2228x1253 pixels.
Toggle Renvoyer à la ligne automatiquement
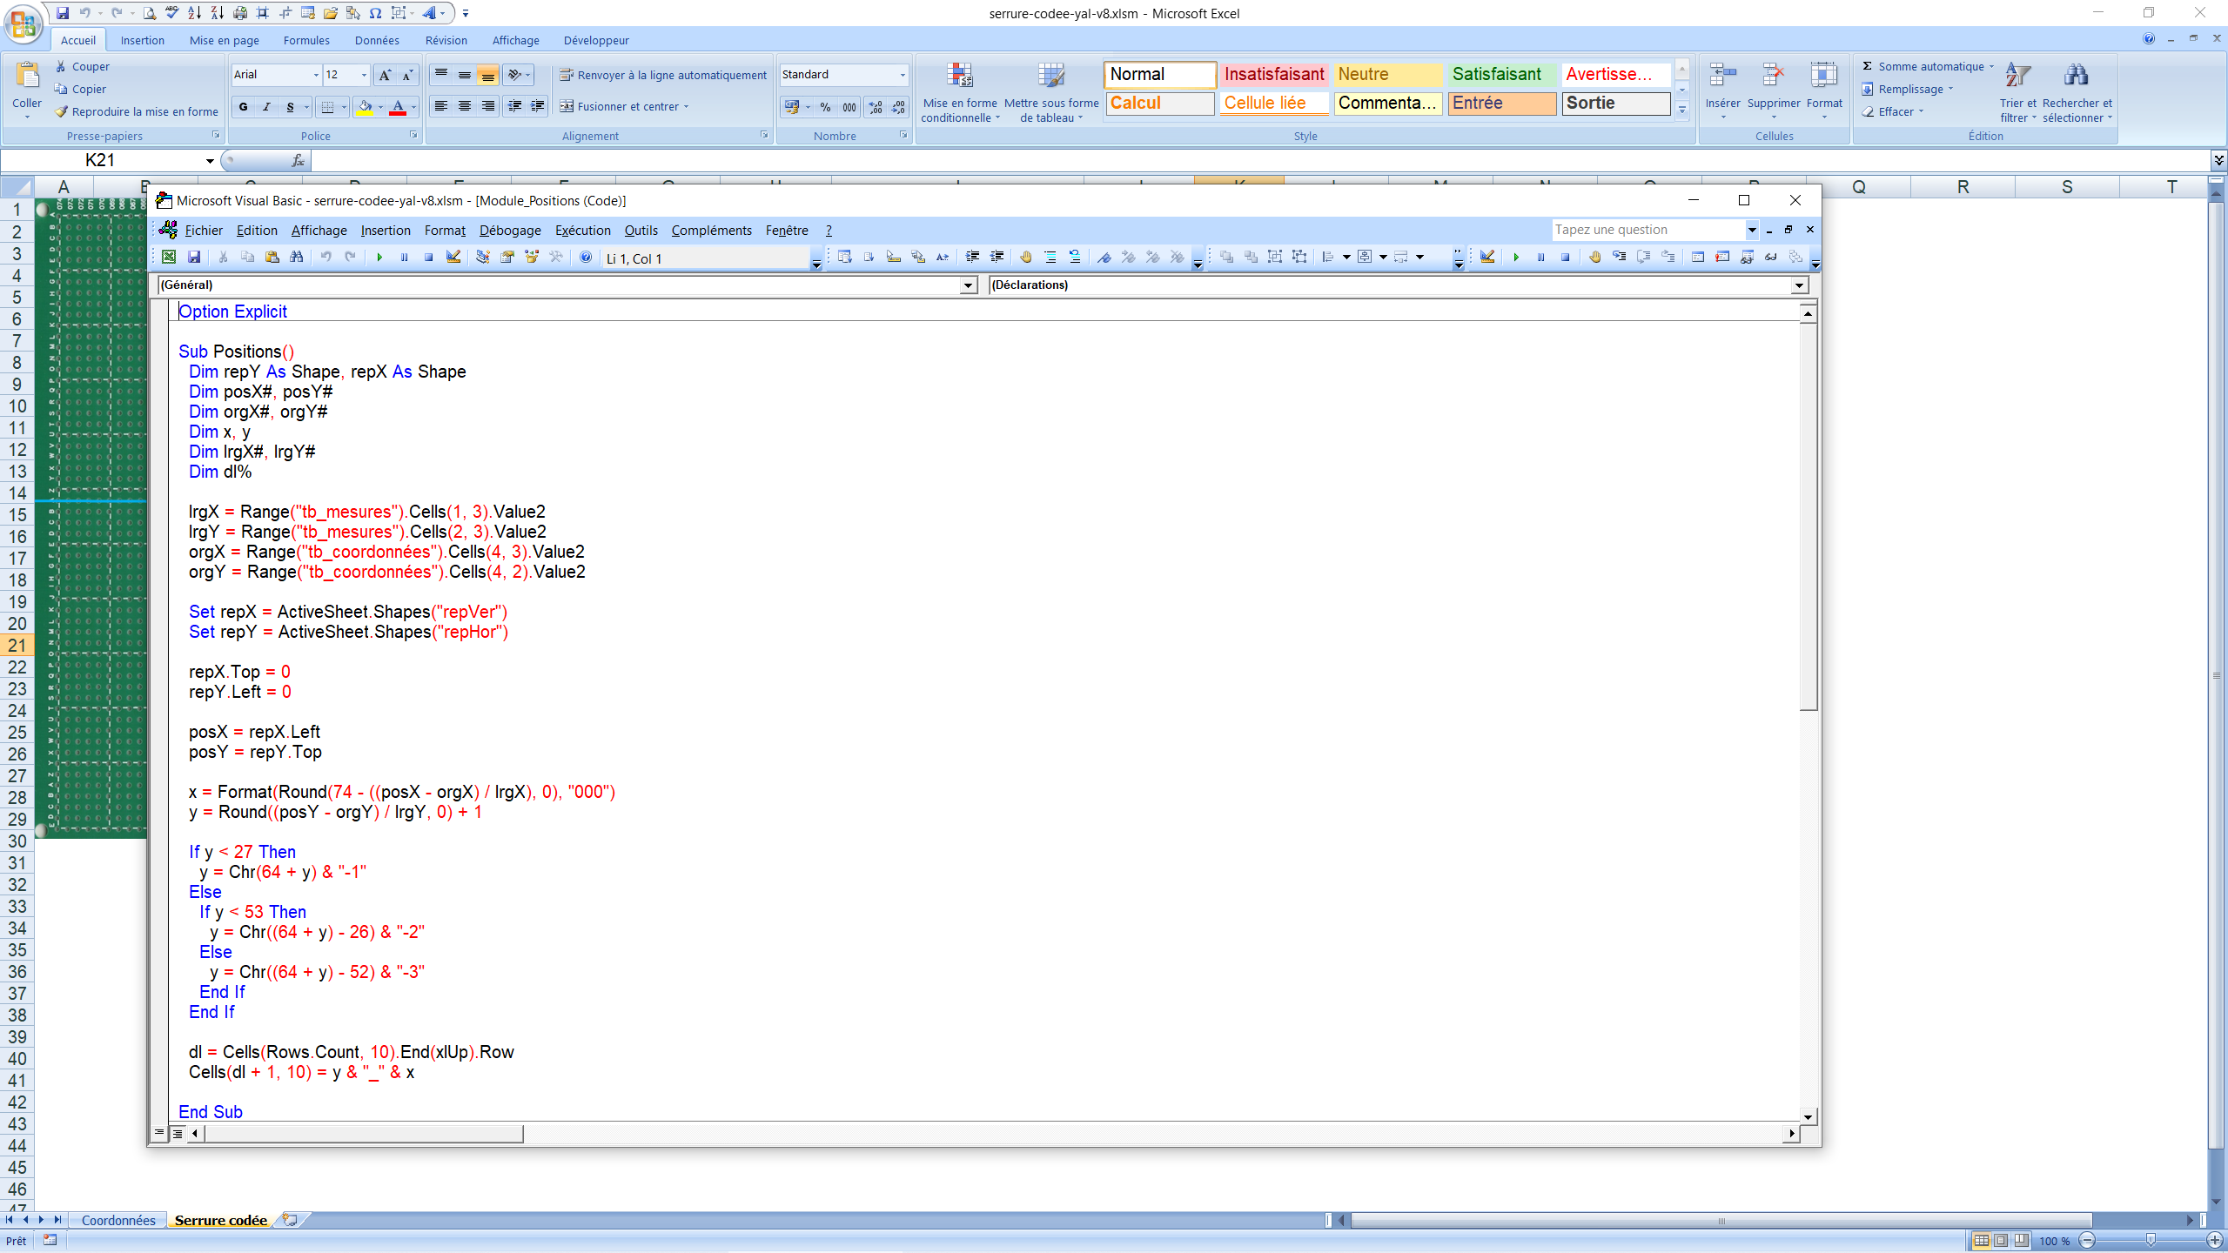[x=663, y=75]
